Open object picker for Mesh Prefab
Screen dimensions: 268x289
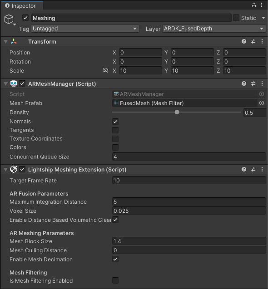pyautogui.click(x=262, y=103)
